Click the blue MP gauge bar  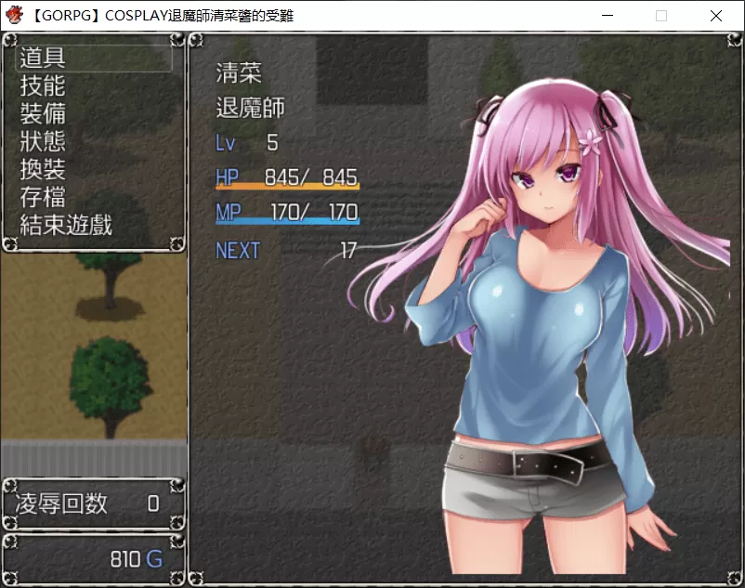click(287, 222)
